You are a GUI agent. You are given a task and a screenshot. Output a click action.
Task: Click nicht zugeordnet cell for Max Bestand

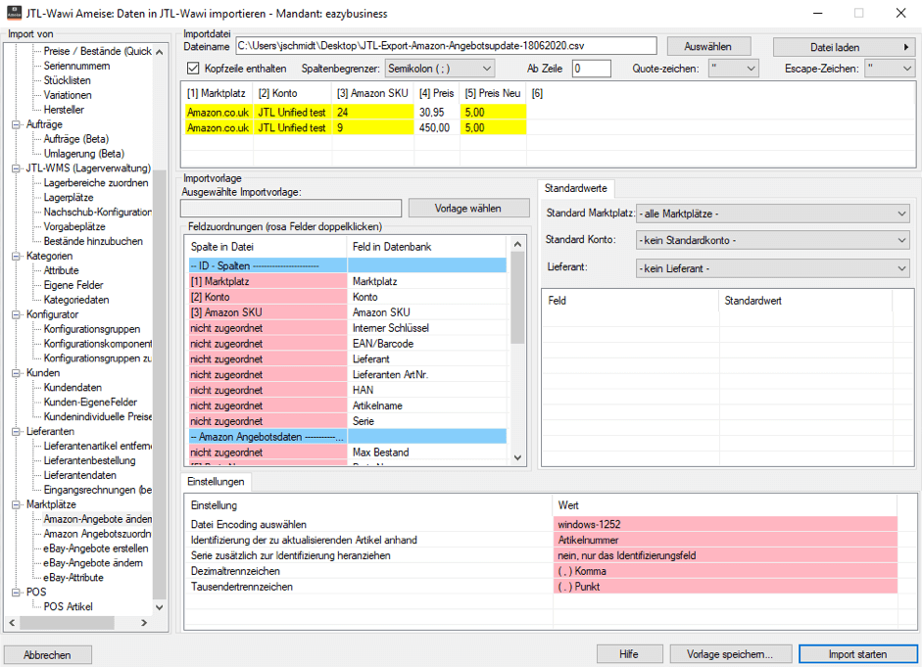(268, 453)
